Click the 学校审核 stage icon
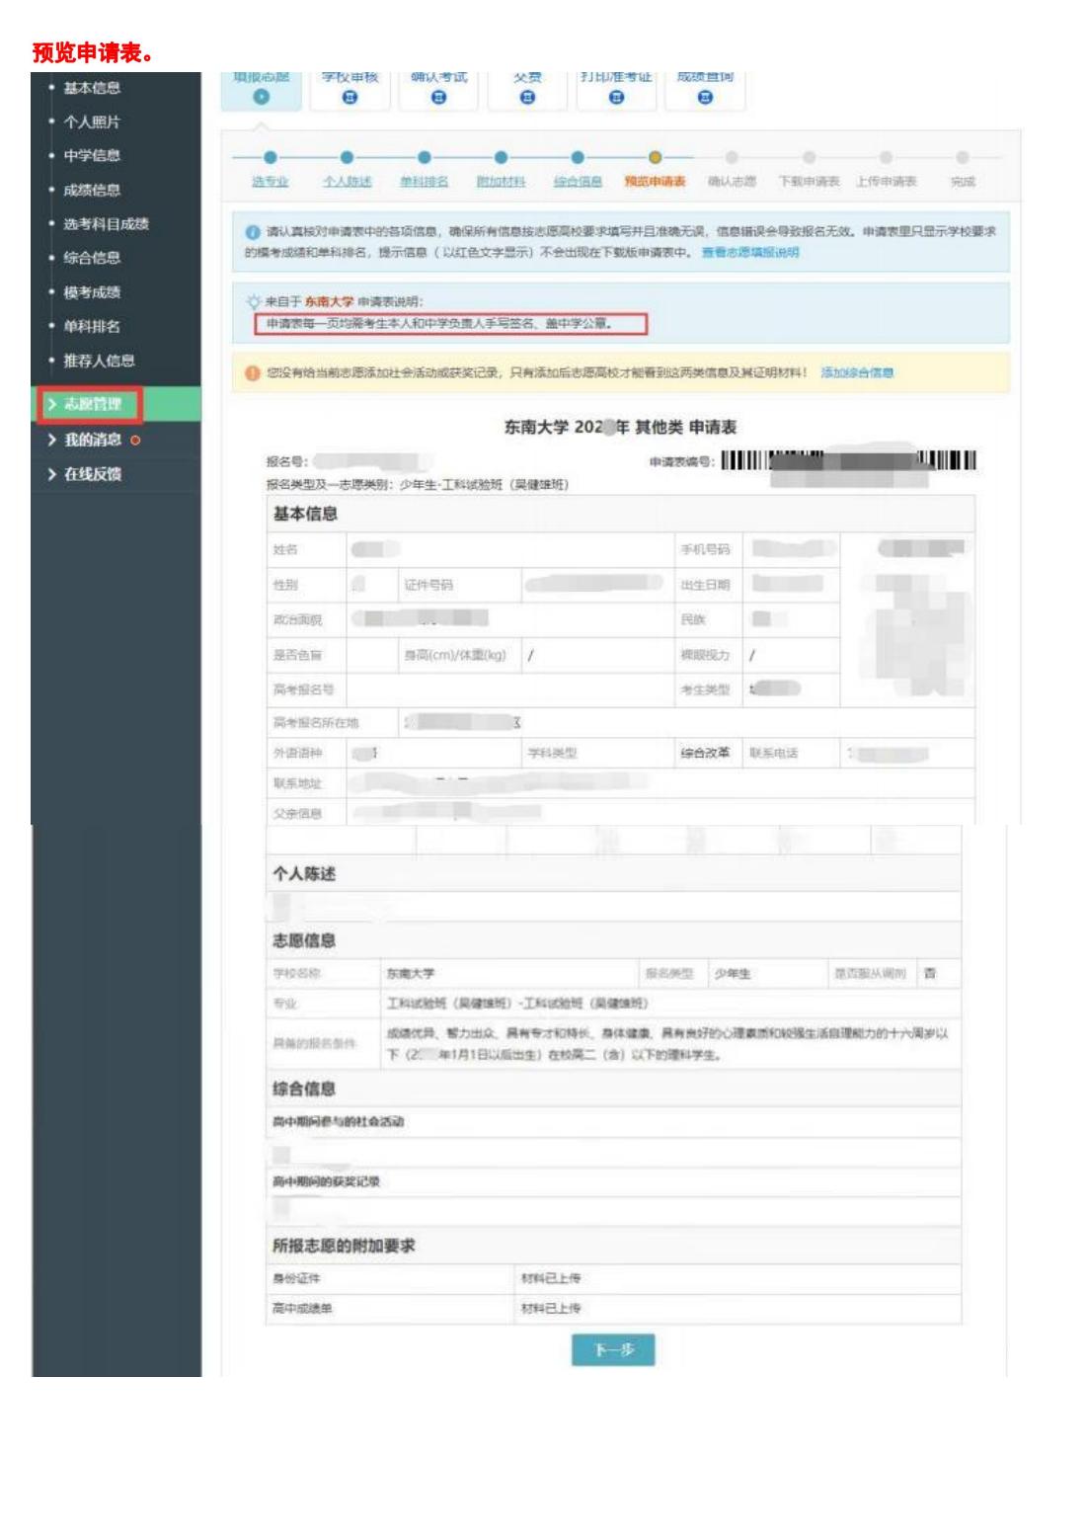This screenshot has width=1088, height=1540. pos(350,98)
